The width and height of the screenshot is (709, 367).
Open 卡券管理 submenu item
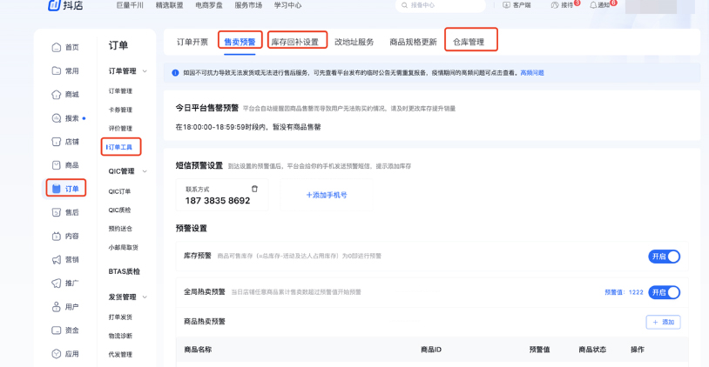[120, 110]
